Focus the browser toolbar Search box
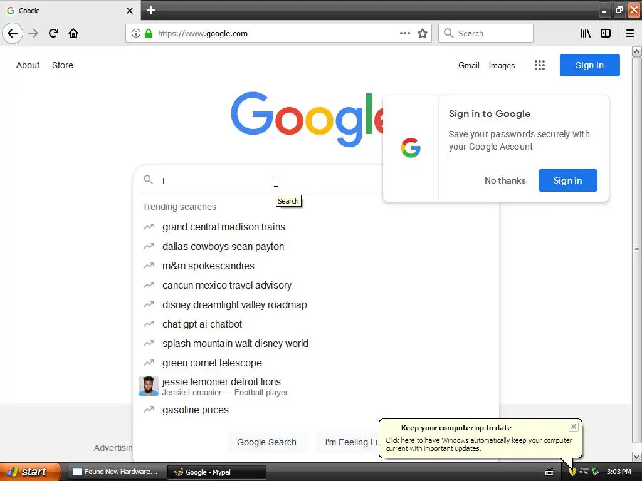The height and width of the screenshot is (481, 642). (486, 33)
